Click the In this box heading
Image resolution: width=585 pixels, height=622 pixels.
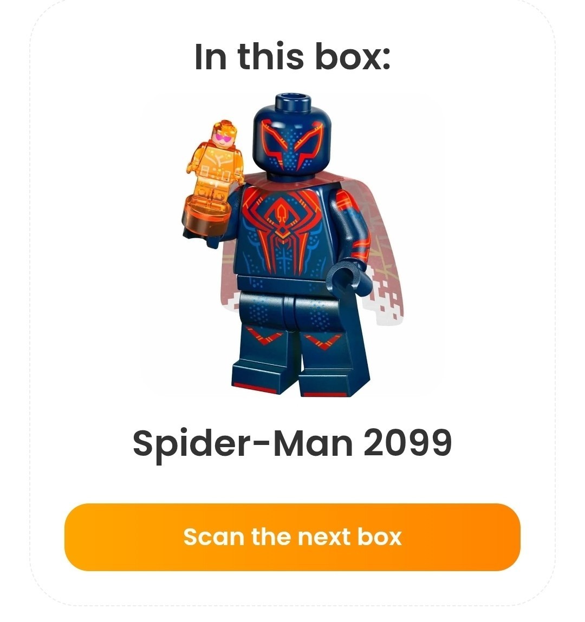pos(292,56)
